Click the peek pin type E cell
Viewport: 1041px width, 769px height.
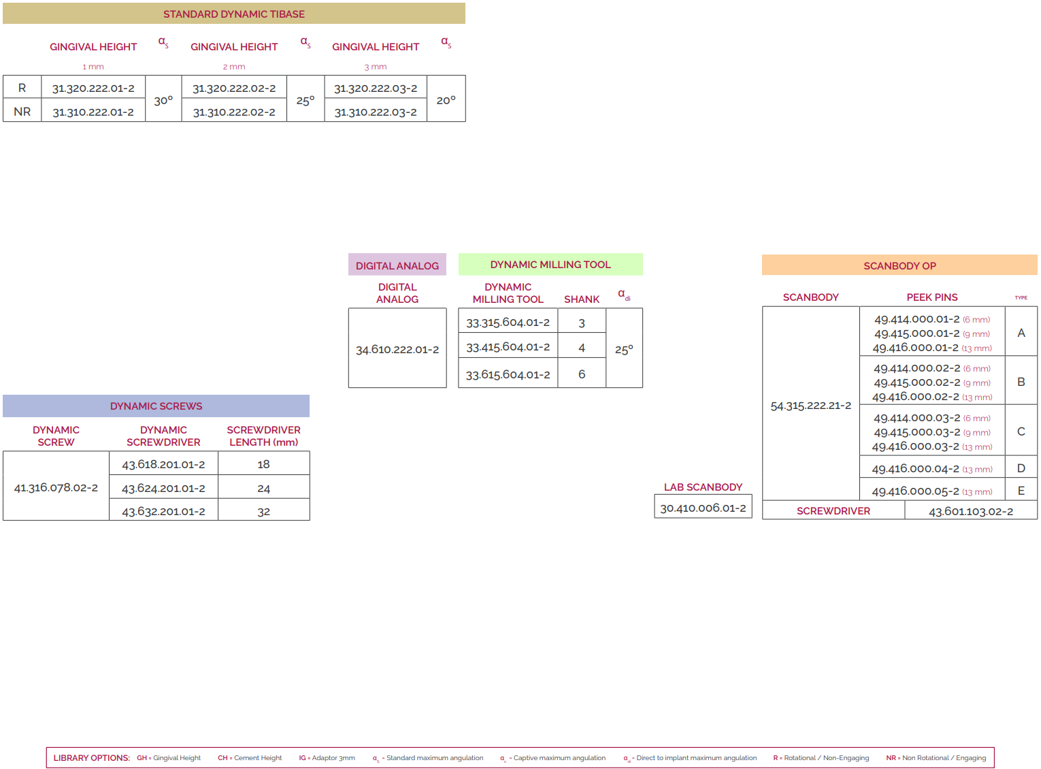click(x=1021, y=490)
